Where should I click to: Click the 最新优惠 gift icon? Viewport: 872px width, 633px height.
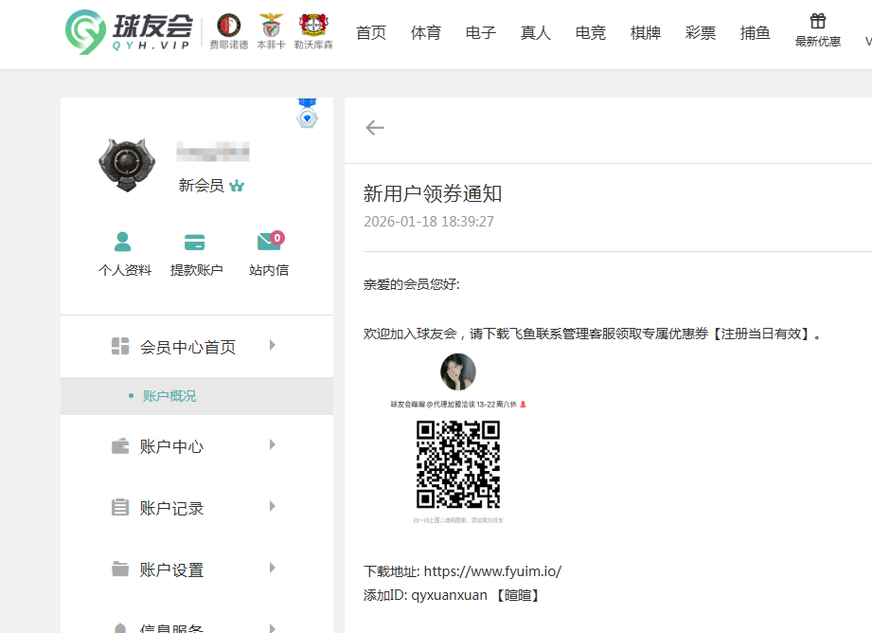click(x=817, y=21)
